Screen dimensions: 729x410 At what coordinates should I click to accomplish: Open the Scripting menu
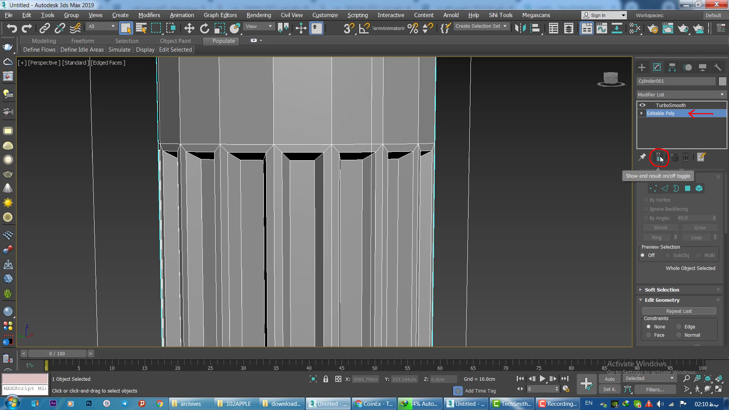358,15
